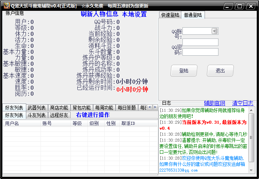The height and width of the screenshot is (179, 259).
Task: Click the 清空日志 link to clear the log
Action: [x=242, y=103]
